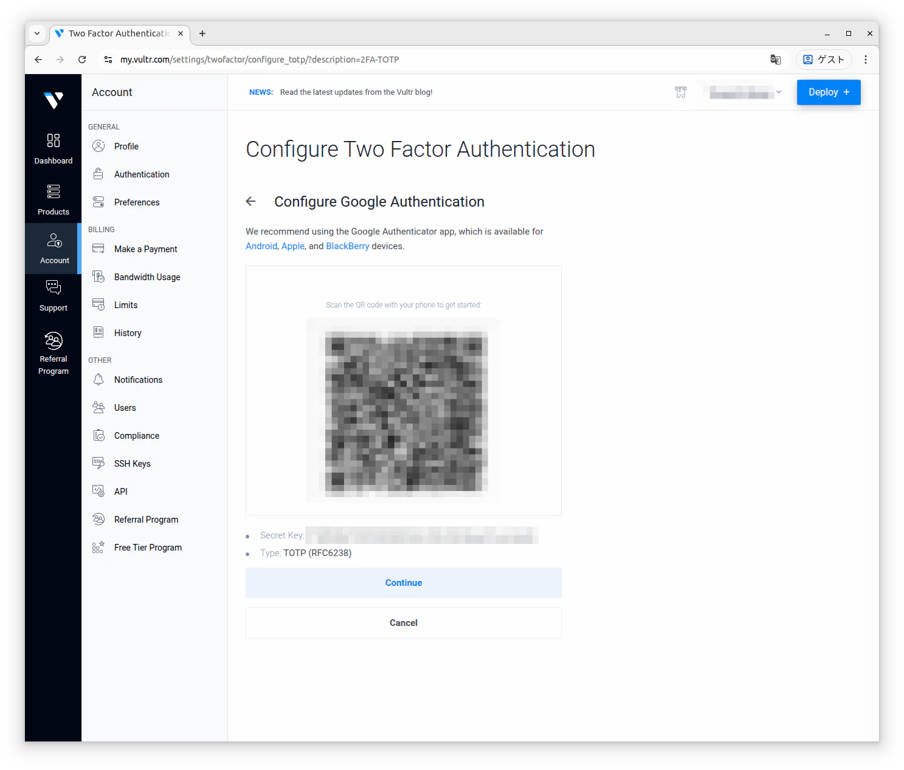Go back with the browser back arrow
Image resolution: width=904 pixels, height=770 pixels.
[38, 60]
